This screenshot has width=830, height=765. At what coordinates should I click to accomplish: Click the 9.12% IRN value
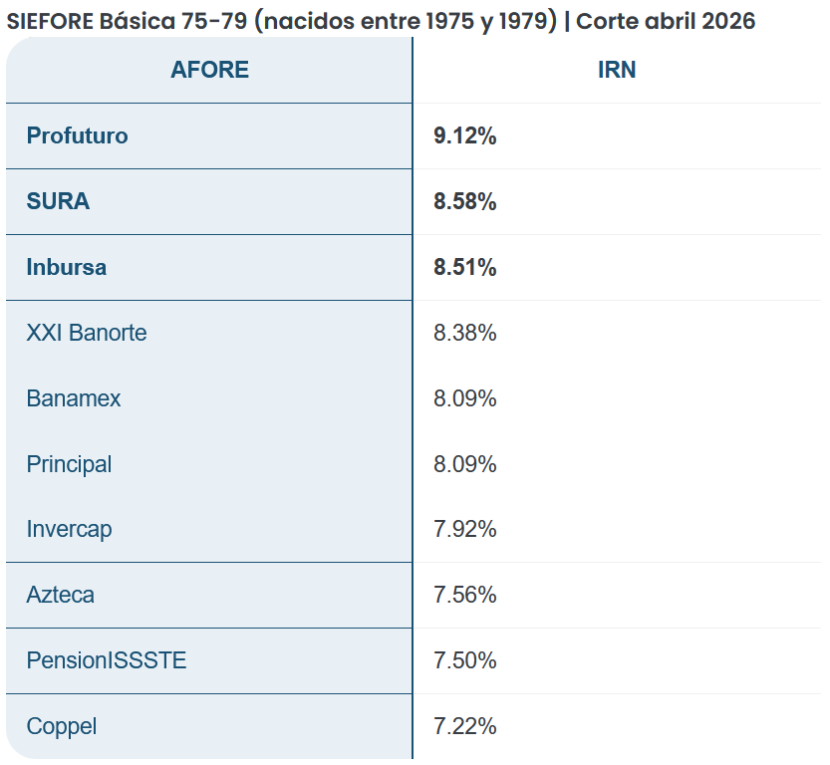(x=465, y=135)
